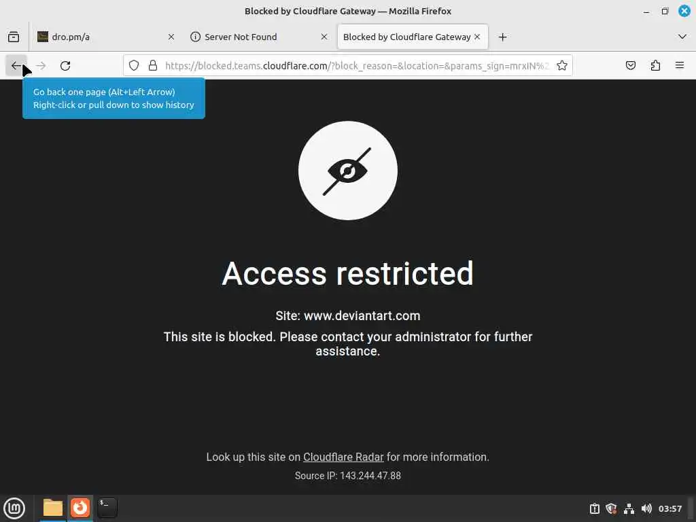696x522 pixels.
Task: Open a new tab with plus button
Action: tap(502, 37)
